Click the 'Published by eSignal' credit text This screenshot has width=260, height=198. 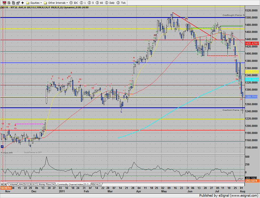pyautogui.click(x=229, y=196)
